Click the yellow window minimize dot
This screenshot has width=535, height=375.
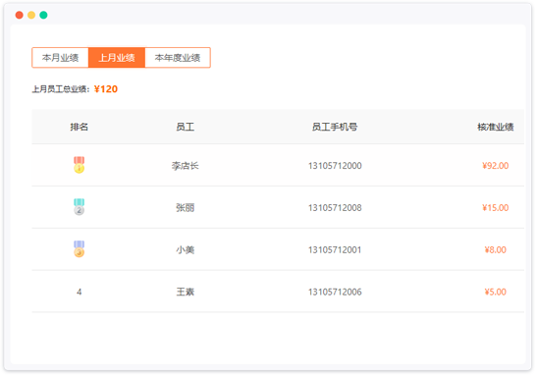coord(31,15)
